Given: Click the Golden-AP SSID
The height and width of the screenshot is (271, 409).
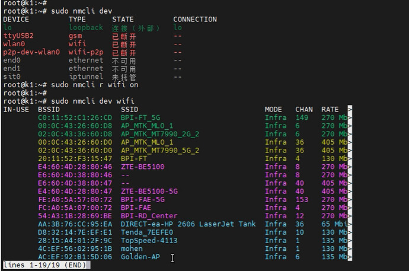Looking at the screenshot, I should point(140,257).
